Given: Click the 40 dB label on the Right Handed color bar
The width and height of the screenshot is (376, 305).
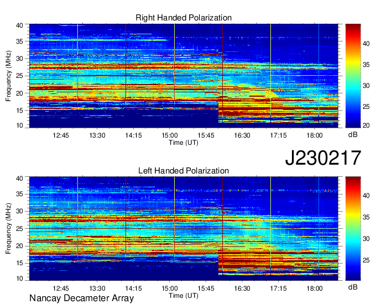Looking at the screenshot, I should tap(366, 44).
